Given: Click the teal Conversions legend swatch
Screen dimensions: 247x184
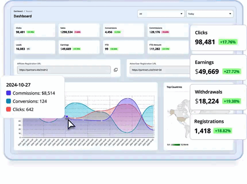Looking at the screenshot, I should [9, 101].
